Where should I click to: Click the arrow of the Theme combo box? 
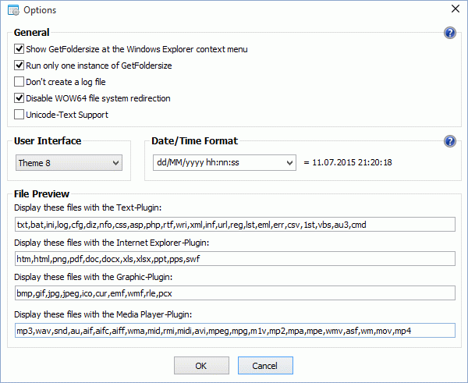click(x=115, y=163)
